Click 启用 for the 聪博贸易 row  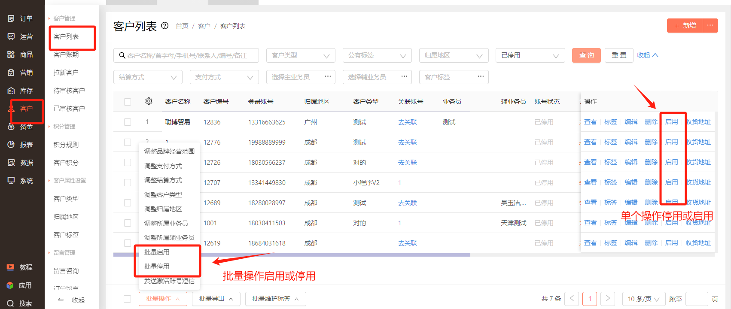point(671,122)
